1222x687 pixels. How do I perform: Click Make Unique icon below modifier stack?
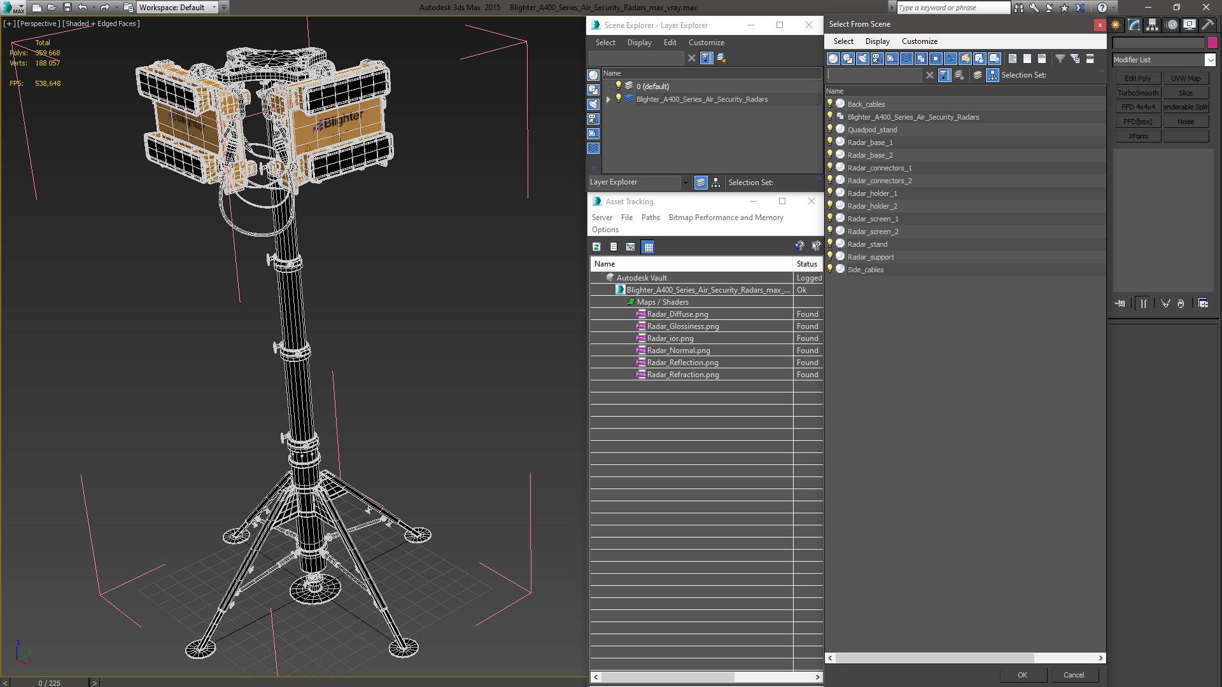pyautogui.click(x=1165, y=303)
